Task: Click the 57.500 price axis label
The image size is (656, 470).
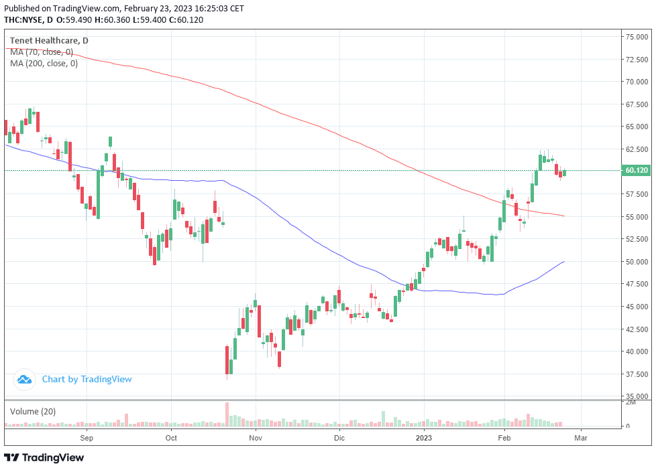Action: 637,194
